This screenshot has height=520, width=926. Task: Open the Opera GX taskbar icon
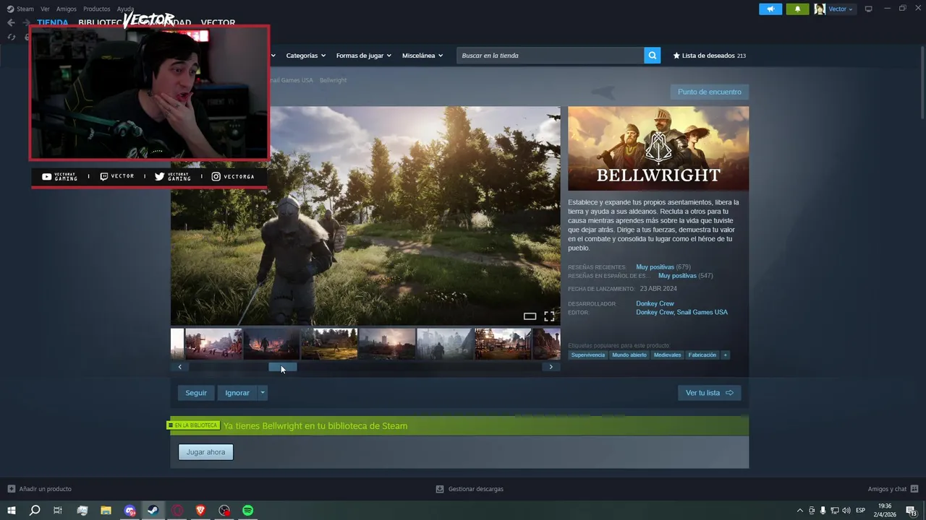pos(177,511)
